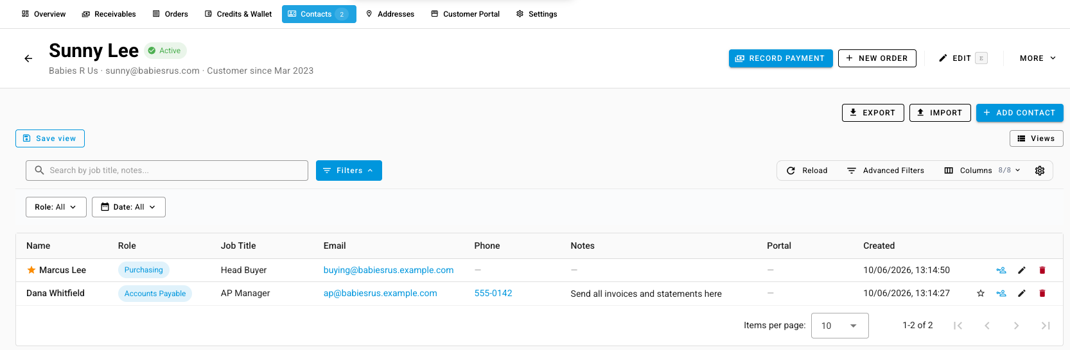1070x350 pixels.
Task: Edit Marcus Lee contact with pencil icon
Action: click(x=1022, y=271)
